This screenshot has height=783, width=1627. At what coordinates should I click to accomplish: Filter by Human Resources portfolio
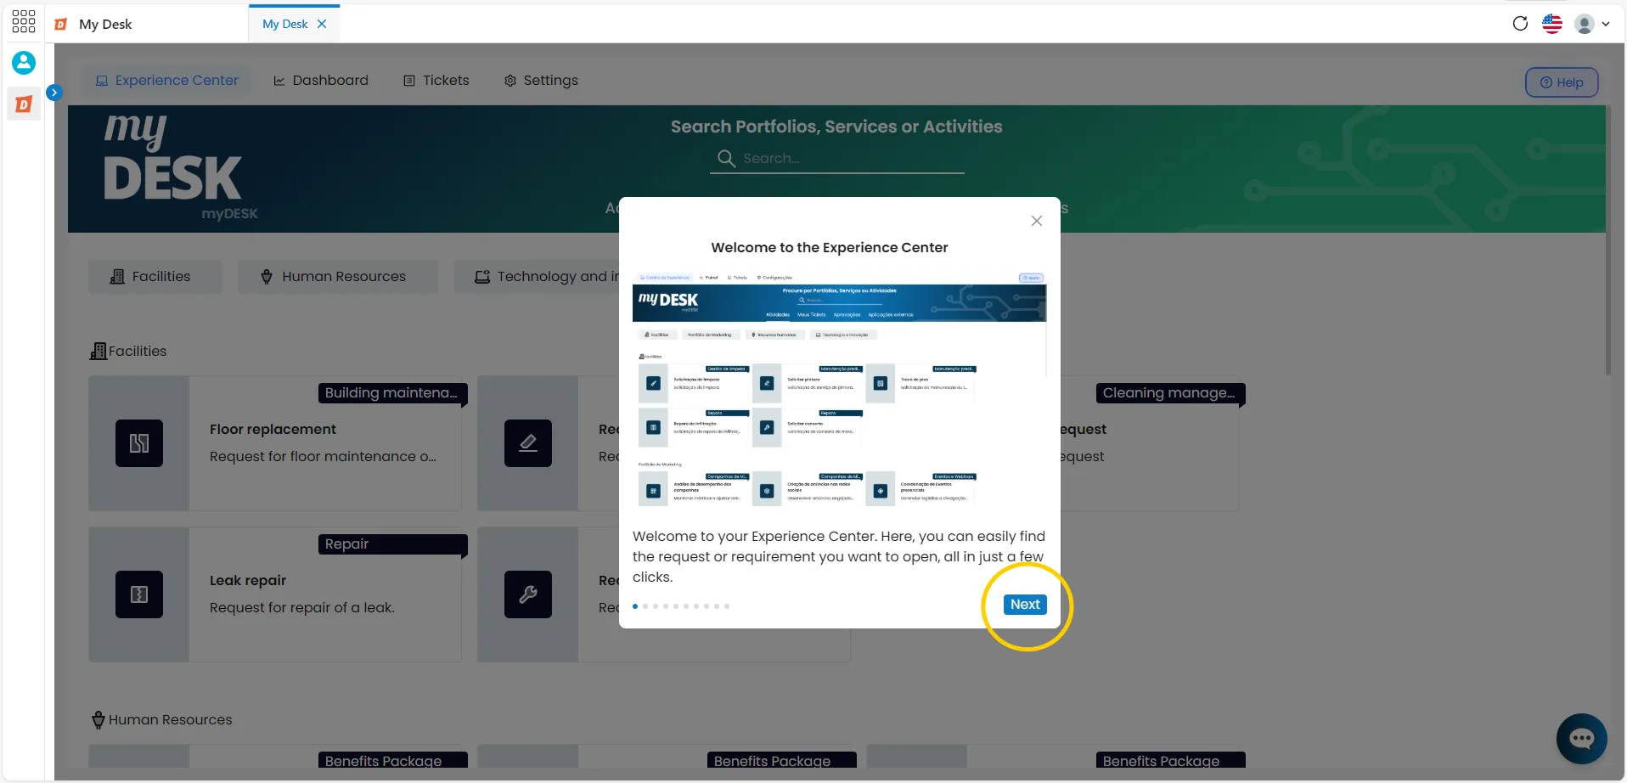[x=338, y=277]
